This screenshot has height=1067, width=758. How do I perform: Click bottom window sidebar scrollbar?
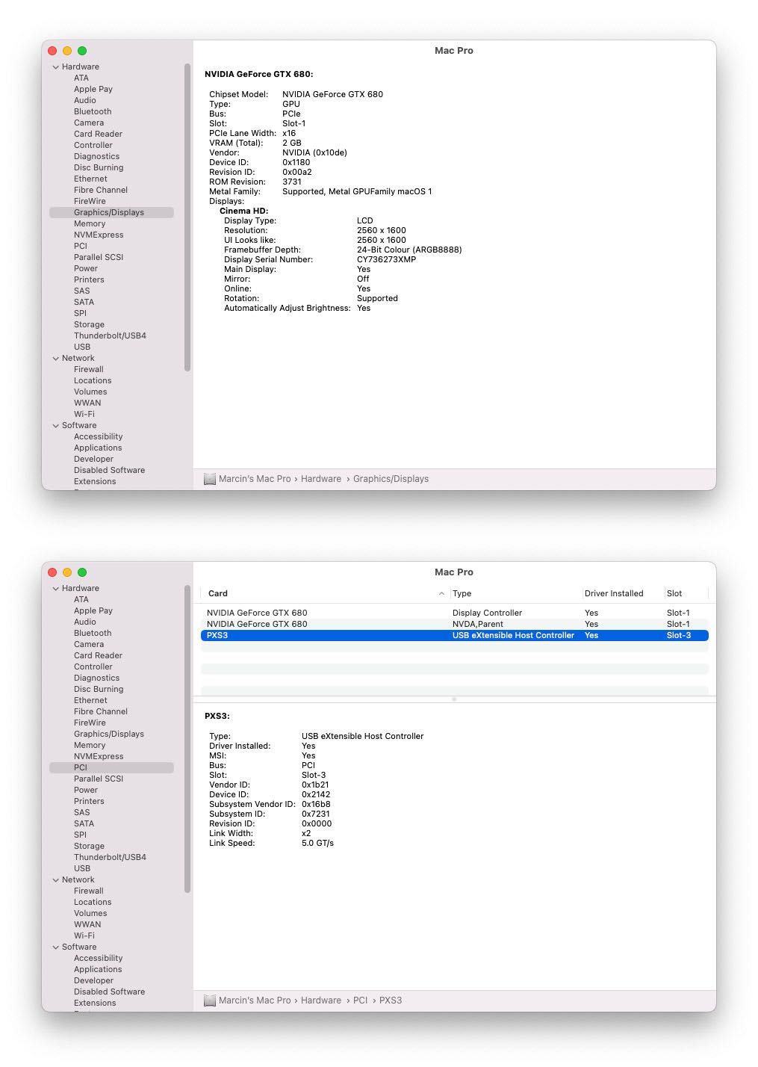[187, 739]
